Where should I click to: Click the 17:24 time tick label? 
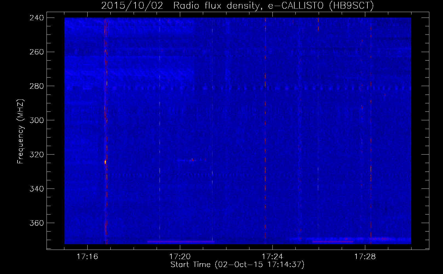[272, 256]
